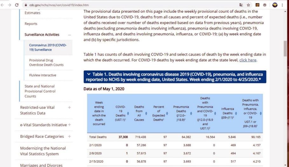Select total influenza deaths 5,846
The width and height of the screenshot is (289, 167).
(x=232, y=137)
